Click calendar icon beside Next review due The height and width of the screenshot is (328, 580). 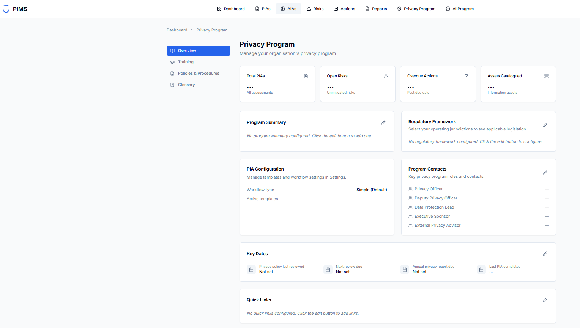[x=328, y=270]
